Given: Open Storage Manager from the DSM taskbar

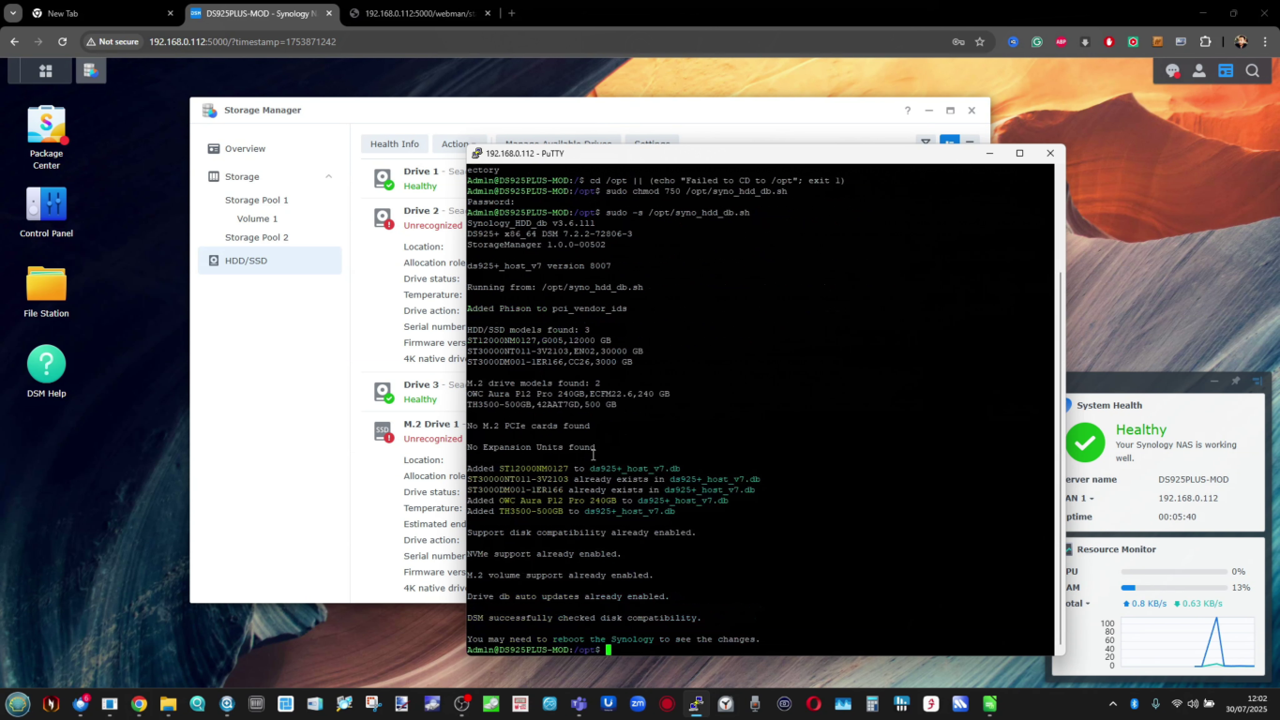Looking at the screenshot, I should (x=91, y=70).
